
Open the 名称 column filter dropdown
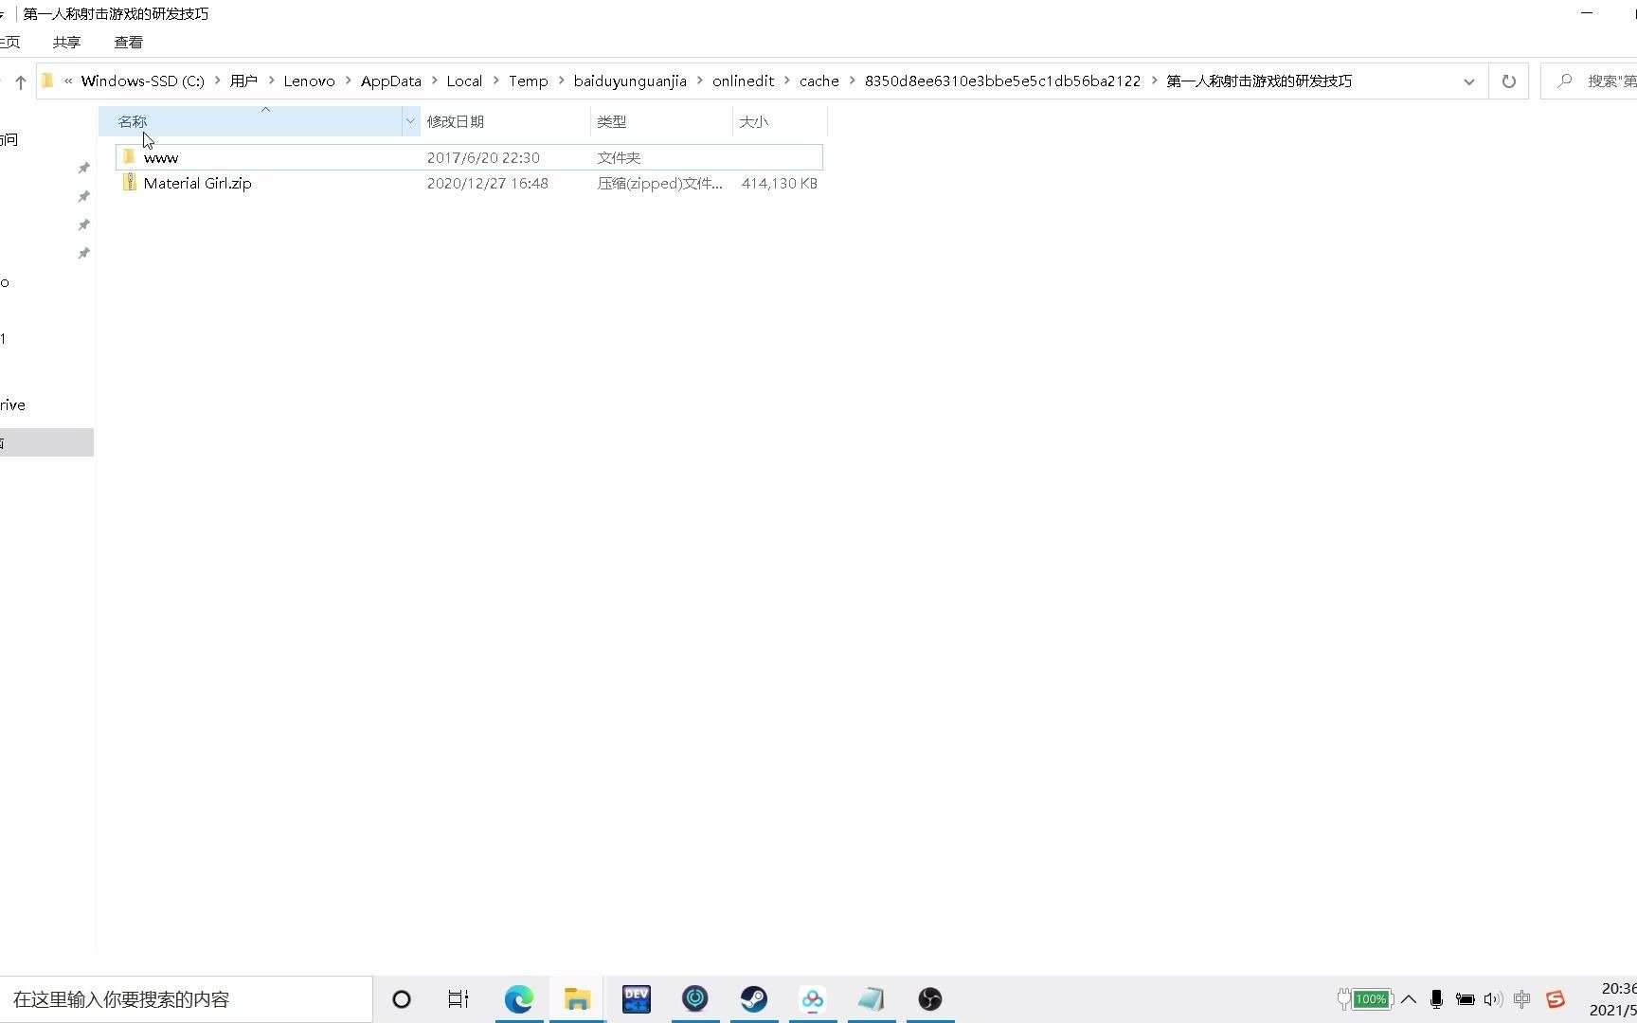coord(410,121)
